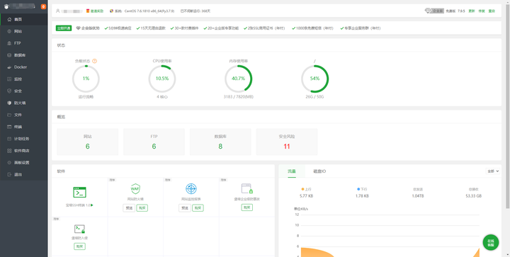Screen dimensions: 510x257
Task: Click the 邀请奖励 invite reward link
Action: tap(97, 11)
